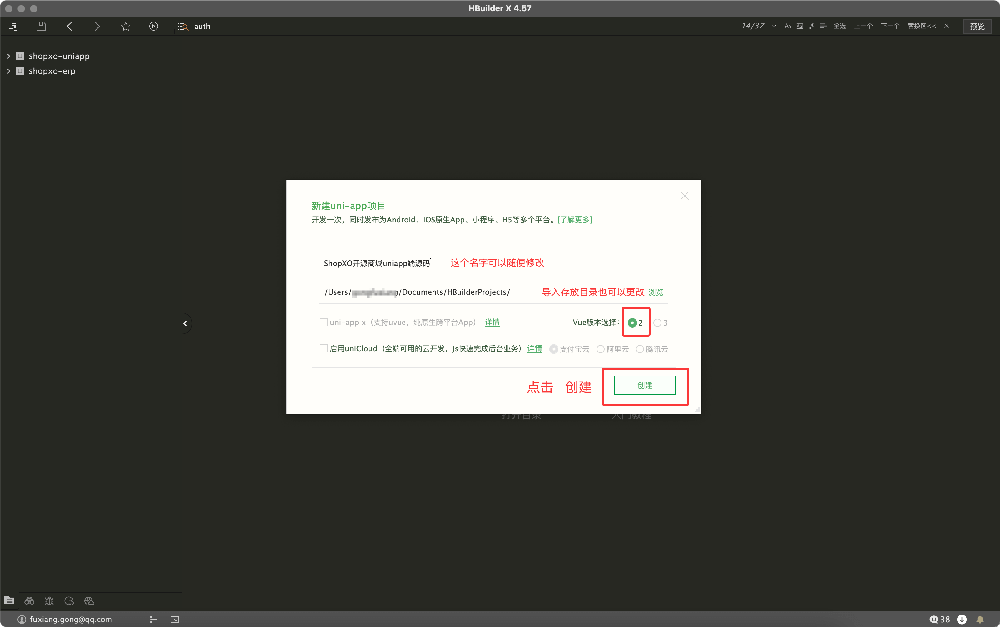Edit the project name field ShopXO开源商城uniapp端源码
This screenshot has width=1000, height=627.
(x=493, y=263)
